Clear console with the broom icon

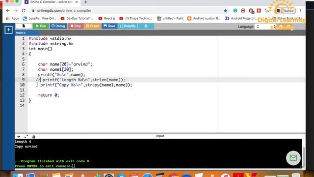tap(34, 137)
